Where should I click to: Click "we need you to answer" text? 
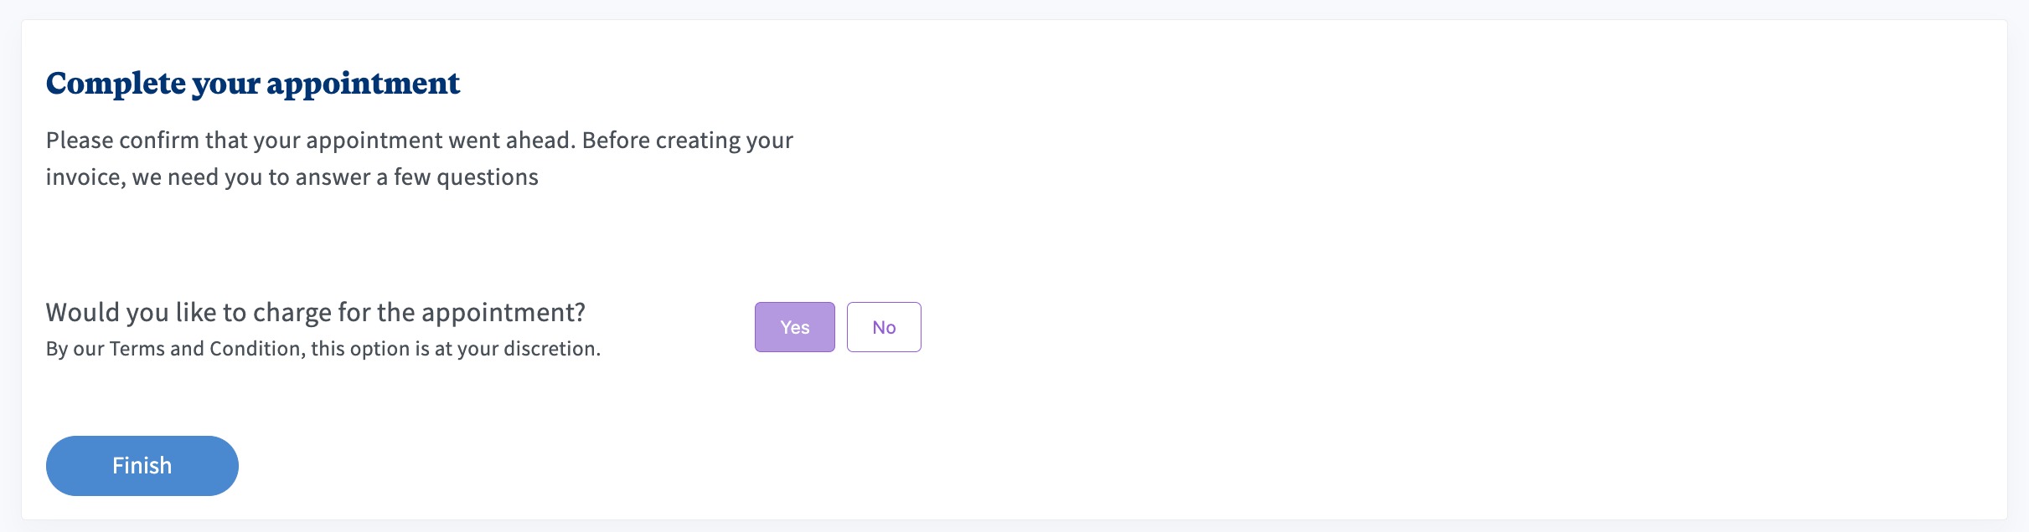tap(250, 177)
